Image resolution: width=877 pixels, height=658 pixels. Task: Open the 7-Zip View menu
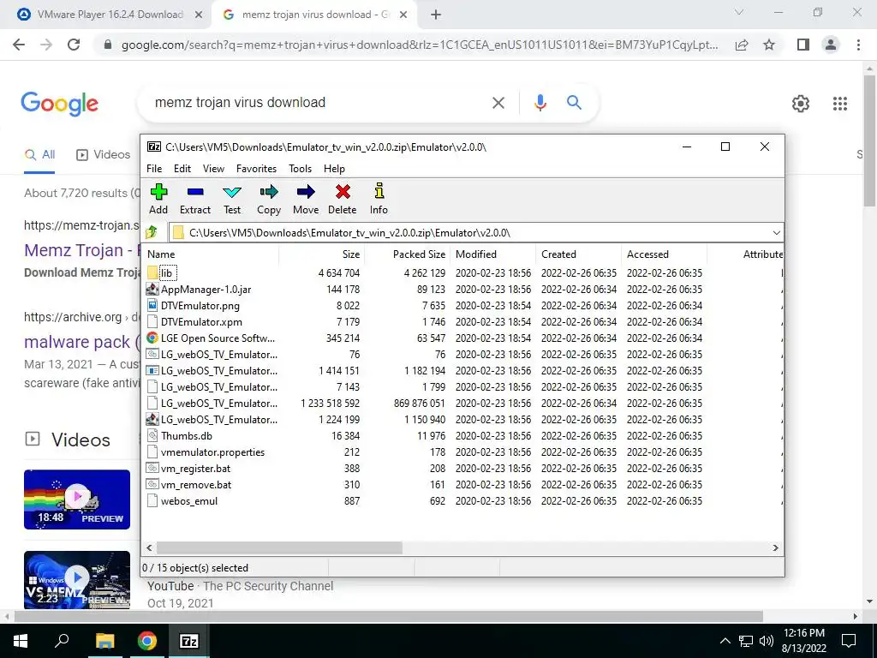click(213, 169)
